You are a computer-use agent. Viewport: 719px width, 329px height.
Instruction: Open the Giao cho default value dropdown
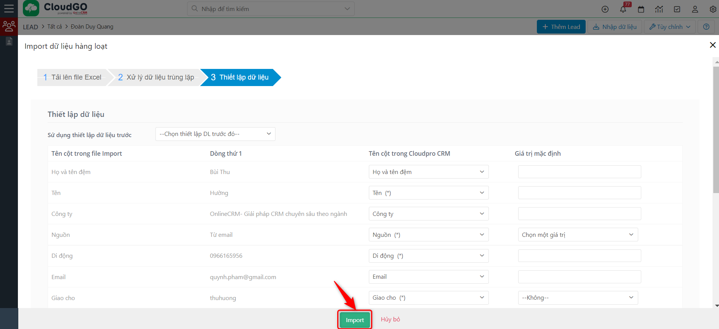point(578,298)
